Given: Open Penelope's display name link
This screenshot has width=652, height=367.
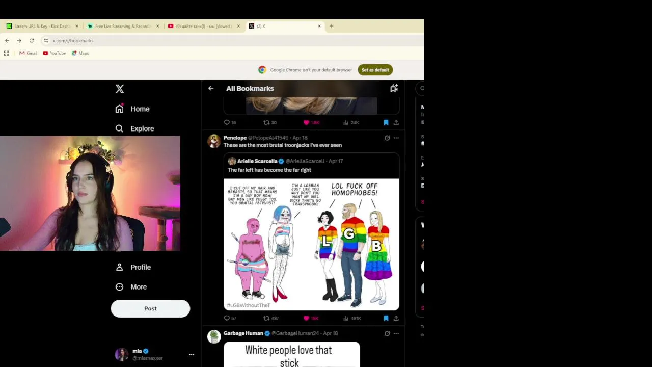Looking at the screenshot, I should pyautogui.click(x=235, y=138).
